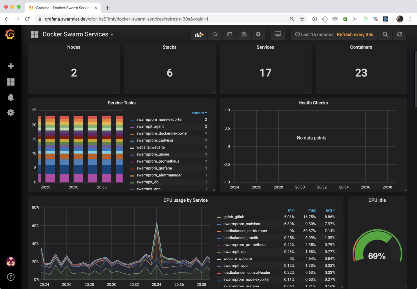The image size is (417, 289).
Task: Open dashboard settings gear in top toolbar
Action: point(258,34)
